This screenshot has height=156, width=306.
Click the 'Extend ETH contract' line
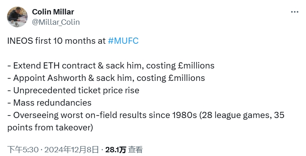111,66
